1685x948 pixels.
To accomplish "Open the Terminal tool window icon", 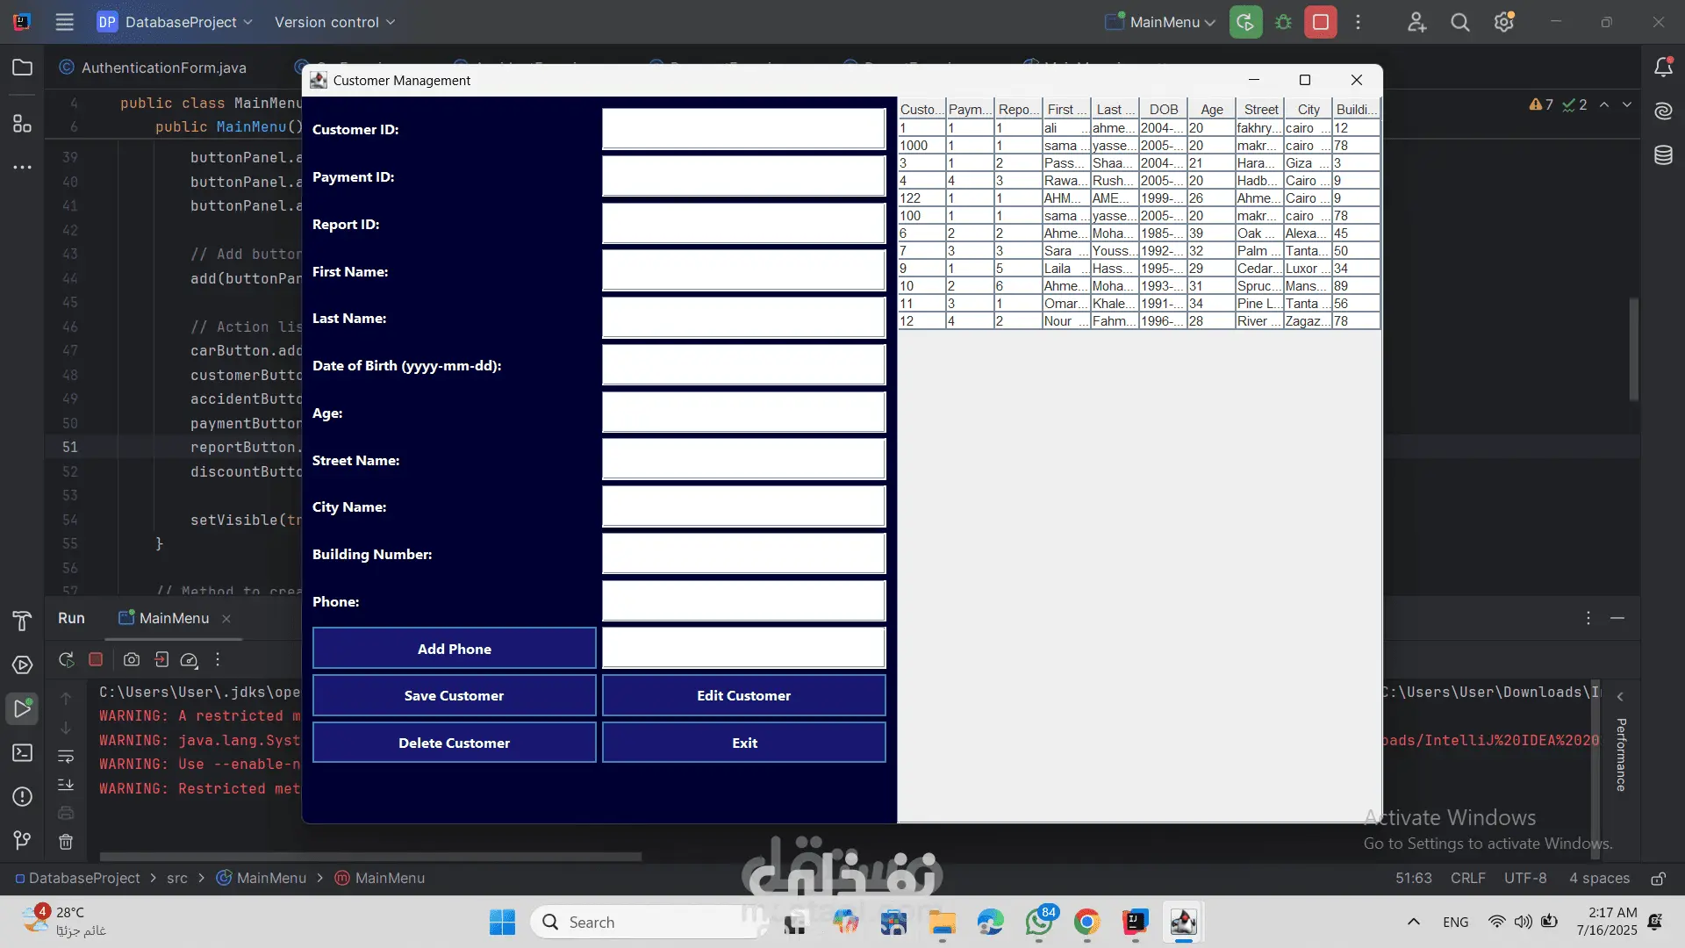I will (22, 753).
